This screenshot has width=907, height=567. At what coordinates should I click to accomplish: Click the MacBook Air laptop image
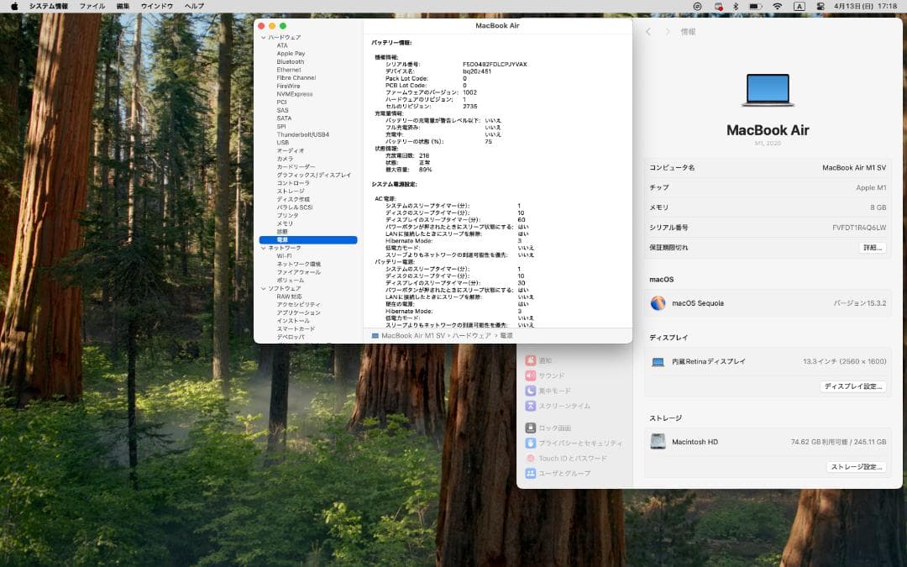coord(768,90)
